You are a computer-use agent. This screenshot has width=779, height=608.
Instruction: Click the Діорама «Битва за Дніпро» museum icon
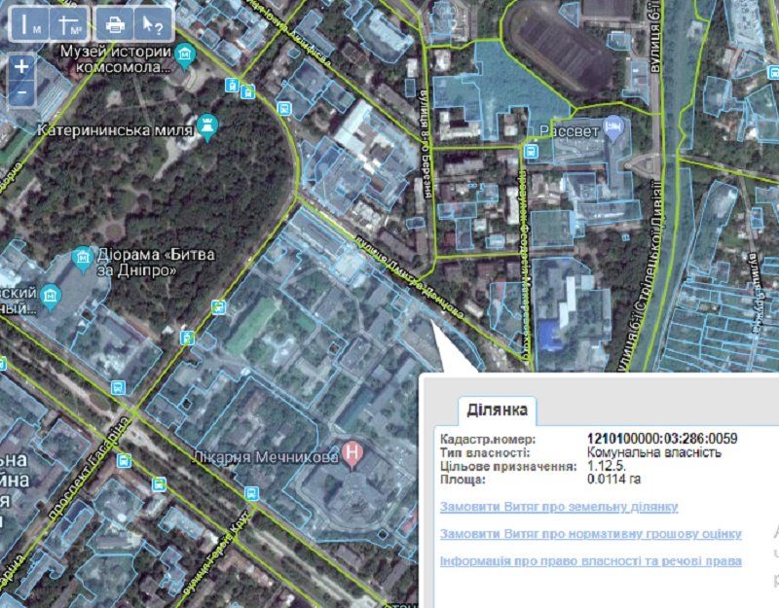pos(83,258)
